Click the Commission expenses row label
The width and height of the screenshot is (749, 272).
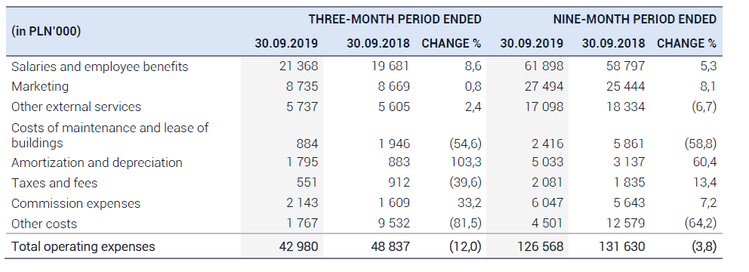pyautogui.click(x=76, y=204)
